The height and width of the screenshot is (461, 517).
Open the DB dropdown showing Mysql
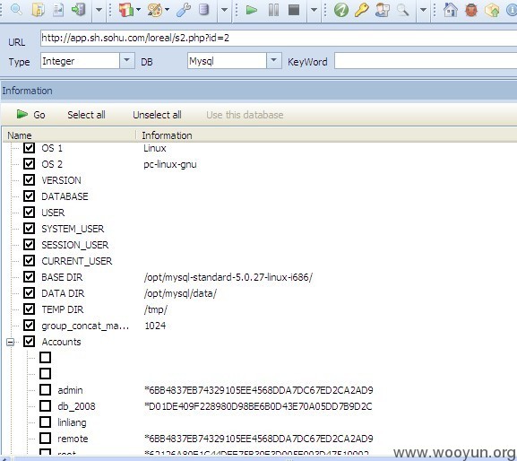coord(273,61)
